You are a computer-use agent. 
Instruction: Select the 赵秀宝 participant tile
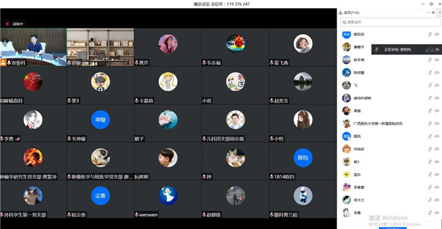[303, 85]
